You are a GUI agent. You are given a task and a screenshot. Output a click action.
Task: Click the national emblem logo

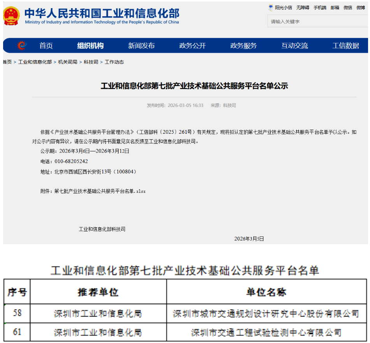(12, 16)
